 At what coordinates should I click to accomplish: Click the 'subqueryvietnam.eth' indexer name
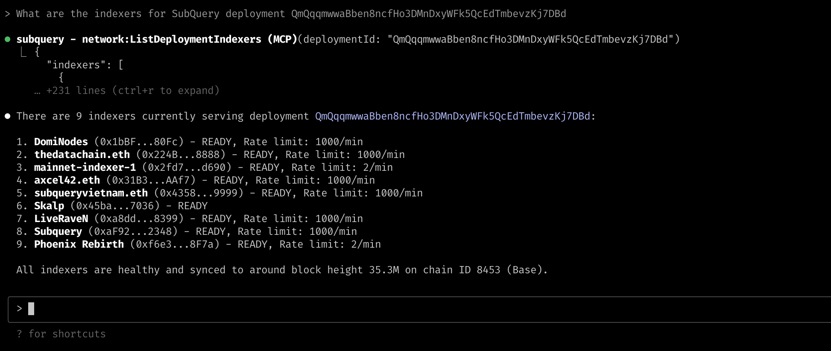[91, 193]
